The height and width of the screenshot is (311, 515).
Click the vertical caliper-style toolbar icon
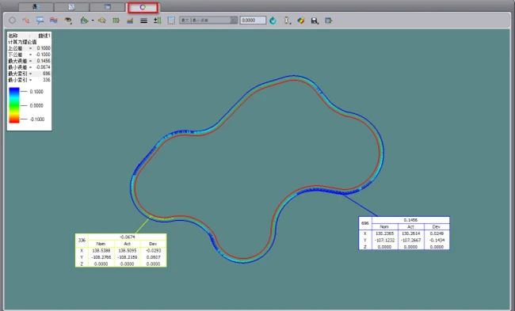coord(287,21)
